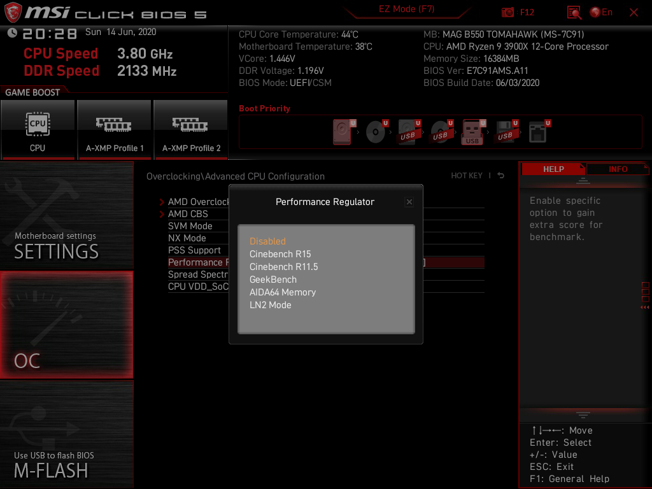Close the Performance Regulator dialog
The image size is (652, 489).
[409, 202]
